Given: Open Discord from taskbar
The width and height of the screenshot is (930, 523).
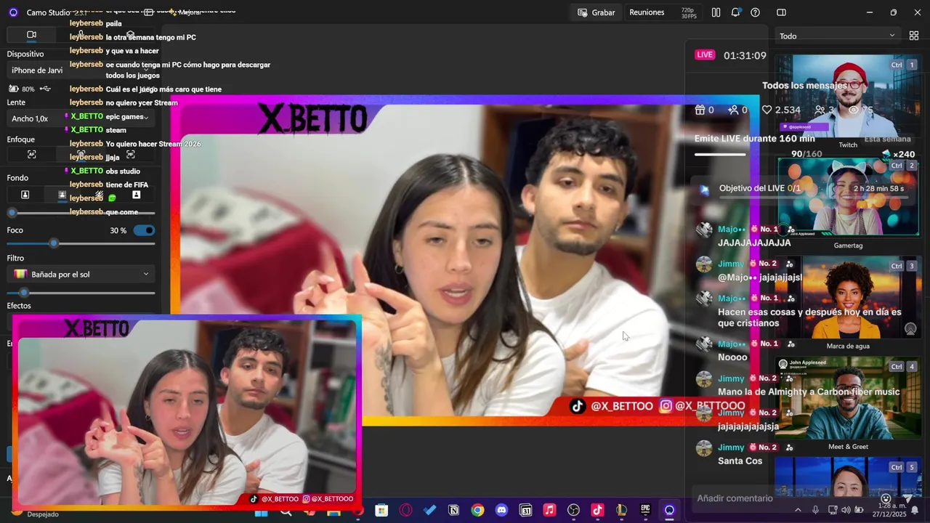Looking at the screenshot, I should [501, 510].
